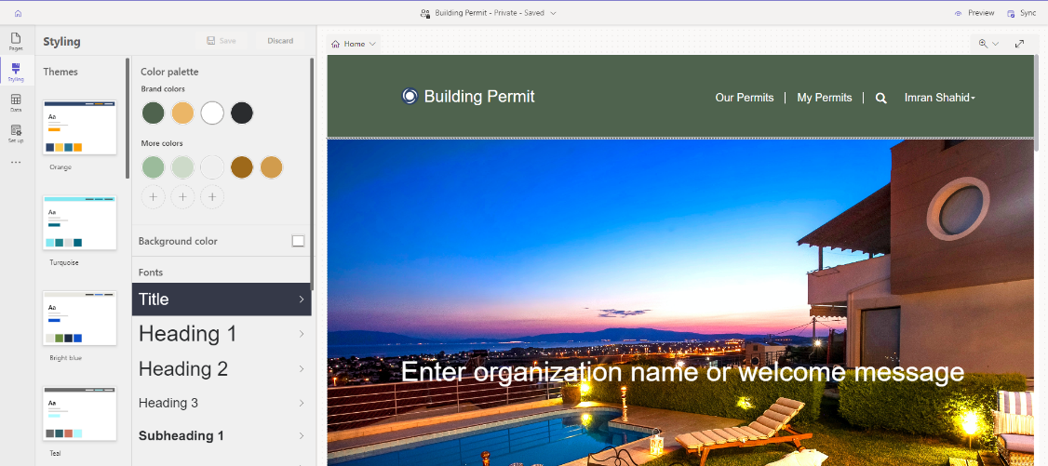Screen dimensions: 1048x466
Task: Open the Our Permits menu item
Action: [x=744, y=98]
